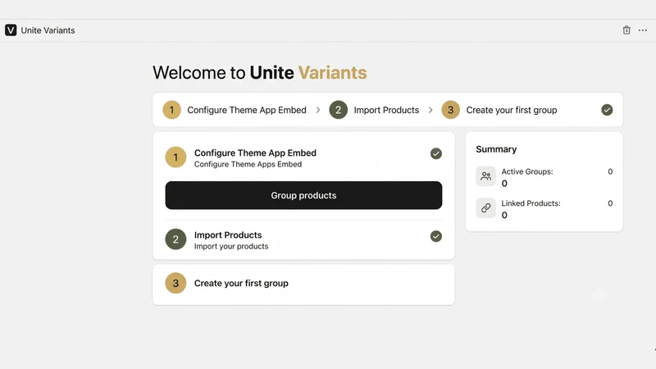Click the number 3 circle in progress bar
The width and height of the screenshot is (656, 369).
[450, 110]
